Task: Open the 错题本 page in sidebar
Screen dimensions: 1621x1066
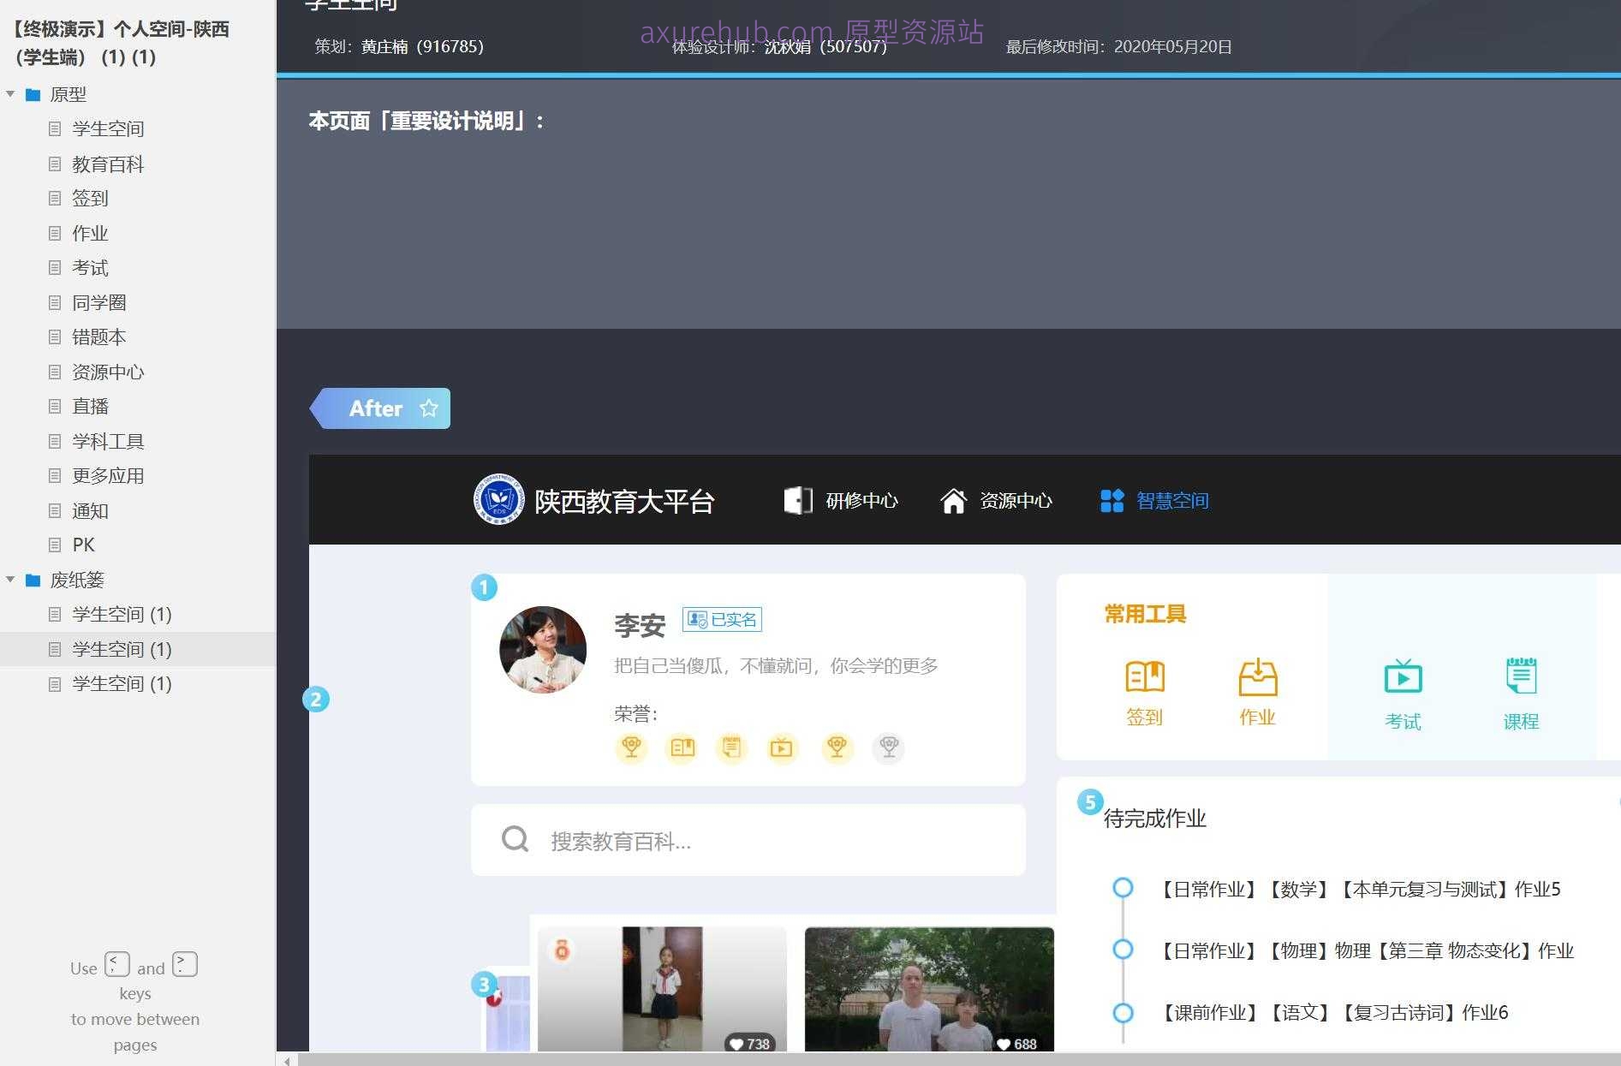Action: (98, 336)
